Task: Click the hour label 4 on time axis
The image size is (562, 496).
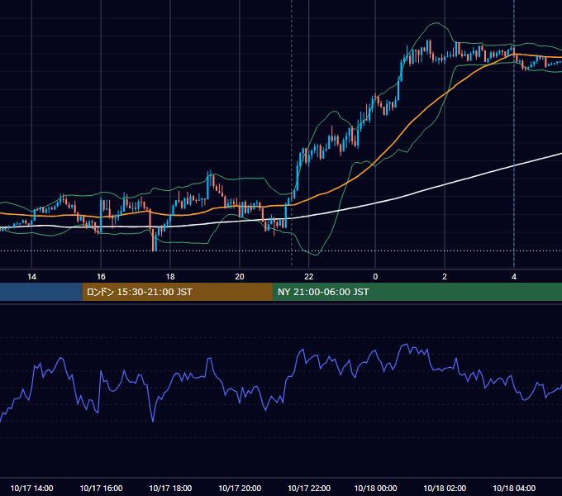Action: 513,277
